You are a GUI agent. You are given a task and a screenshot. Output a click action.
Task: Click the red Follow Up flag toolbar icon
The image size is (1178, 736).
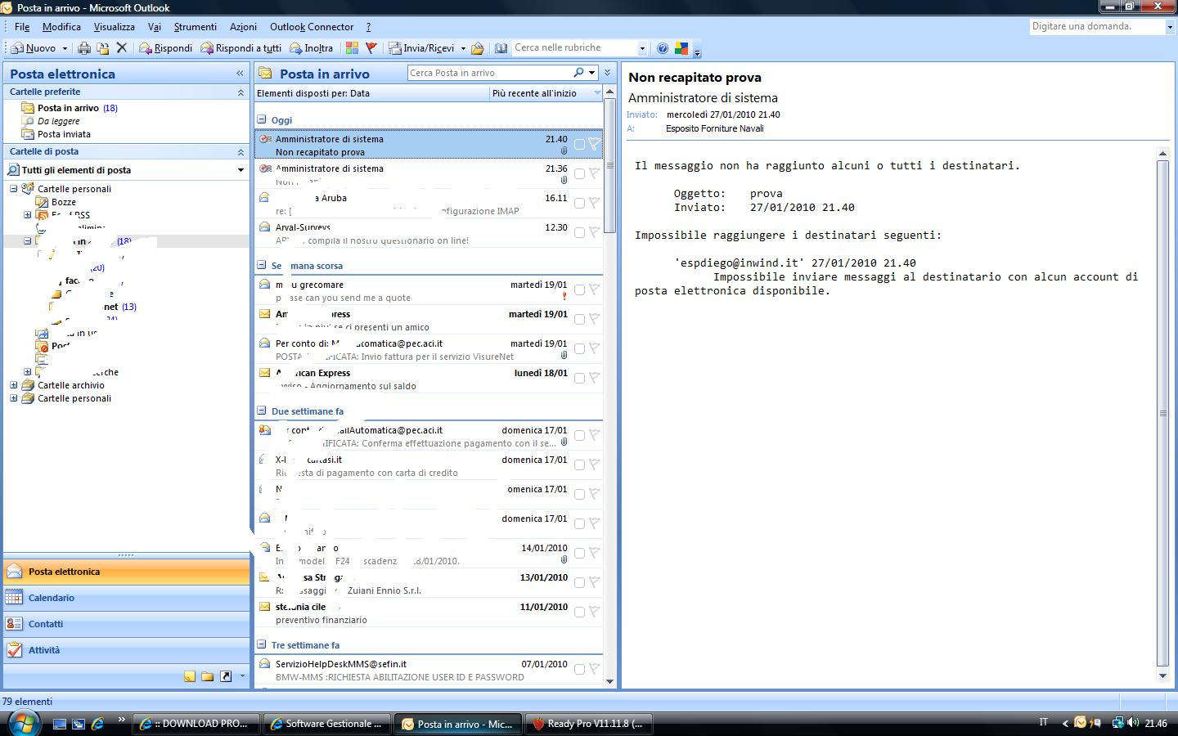click(371, 48)
